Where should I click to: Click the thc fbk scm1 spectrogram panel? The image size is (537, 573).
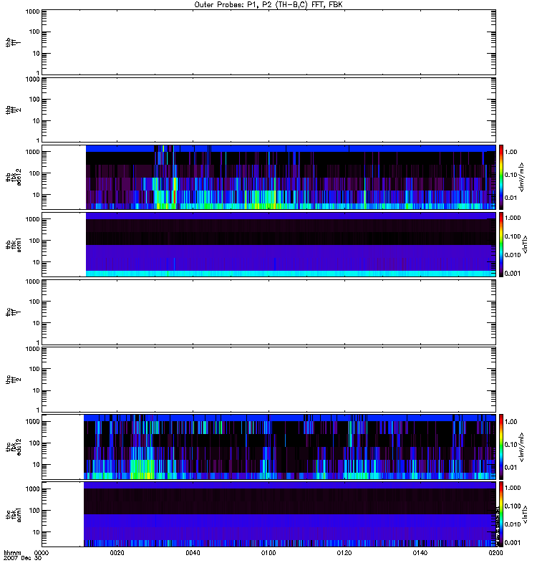pyautogui.click(x=268, y=514)
